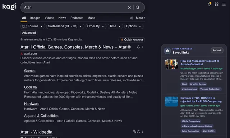
Task: Click the 1980s Computing tag
Action: pos(191,121)
